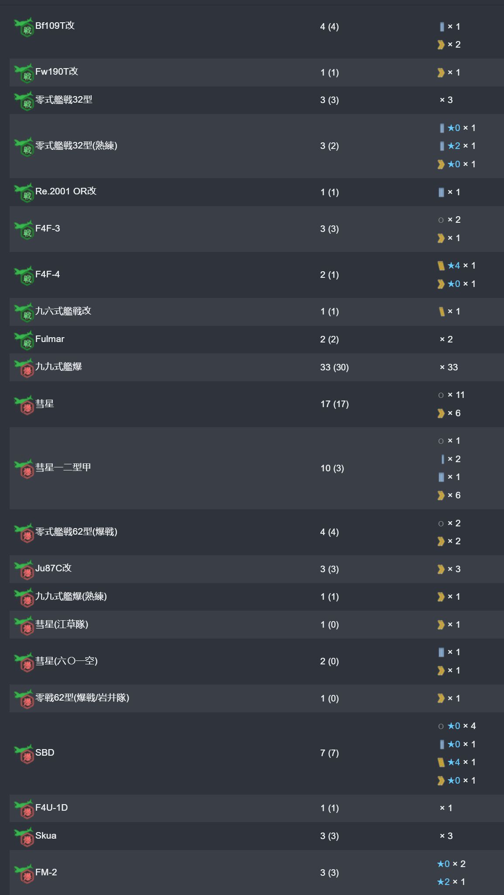Click the fighter icon next to Bf109T改

24,28
